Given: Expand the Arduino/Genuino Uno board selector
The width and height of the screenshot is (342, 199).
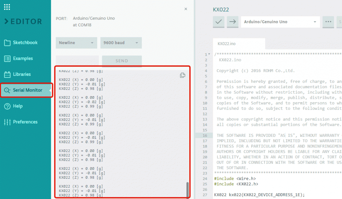Looking at the screenshot, I should (x=280, y=22).
